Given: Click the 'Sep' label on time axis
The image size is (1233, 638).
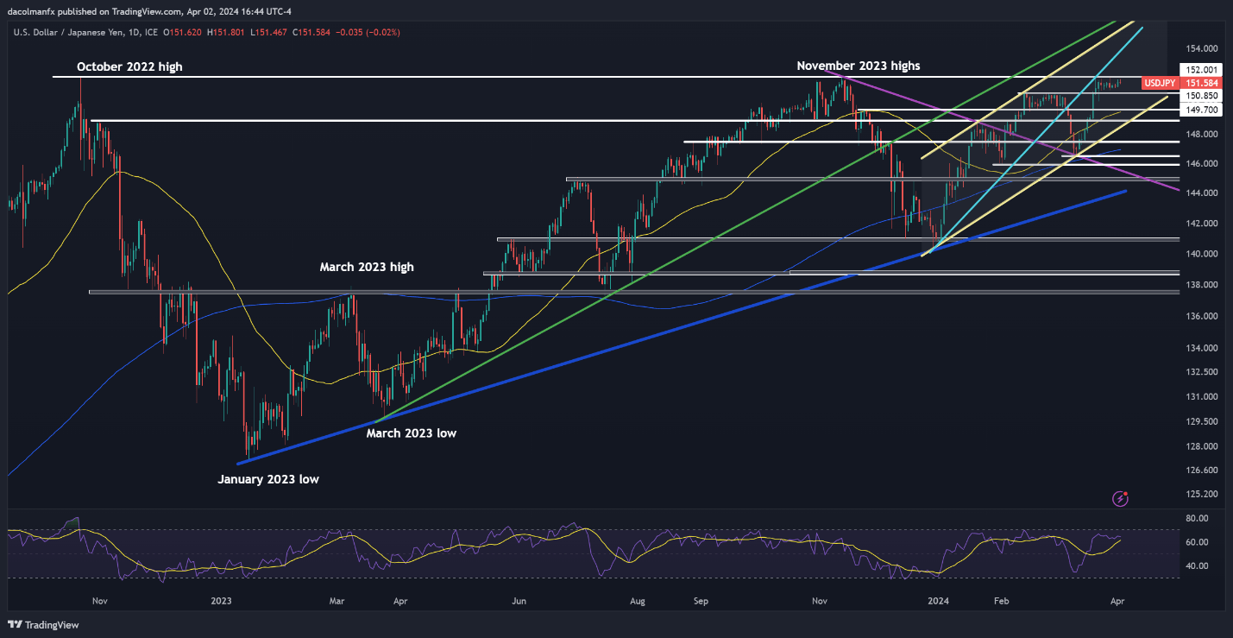Looking at the screenshot, I should [700, 600].
